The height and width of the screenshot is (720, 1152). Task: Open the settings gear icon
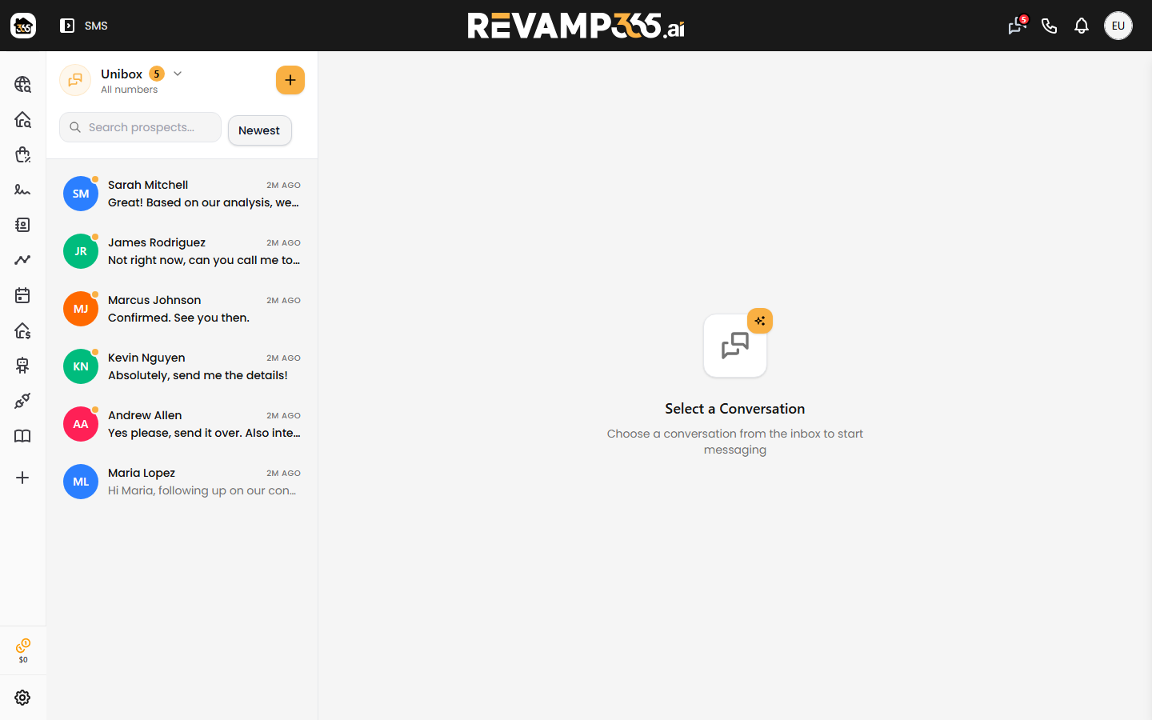point(22,698)
